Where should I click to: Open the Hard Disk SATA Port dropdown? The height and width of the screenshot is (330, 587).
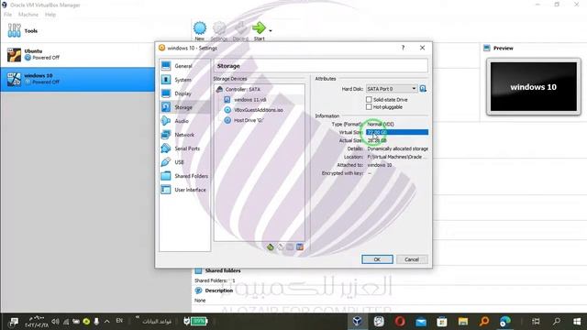(x=392, y=89)
